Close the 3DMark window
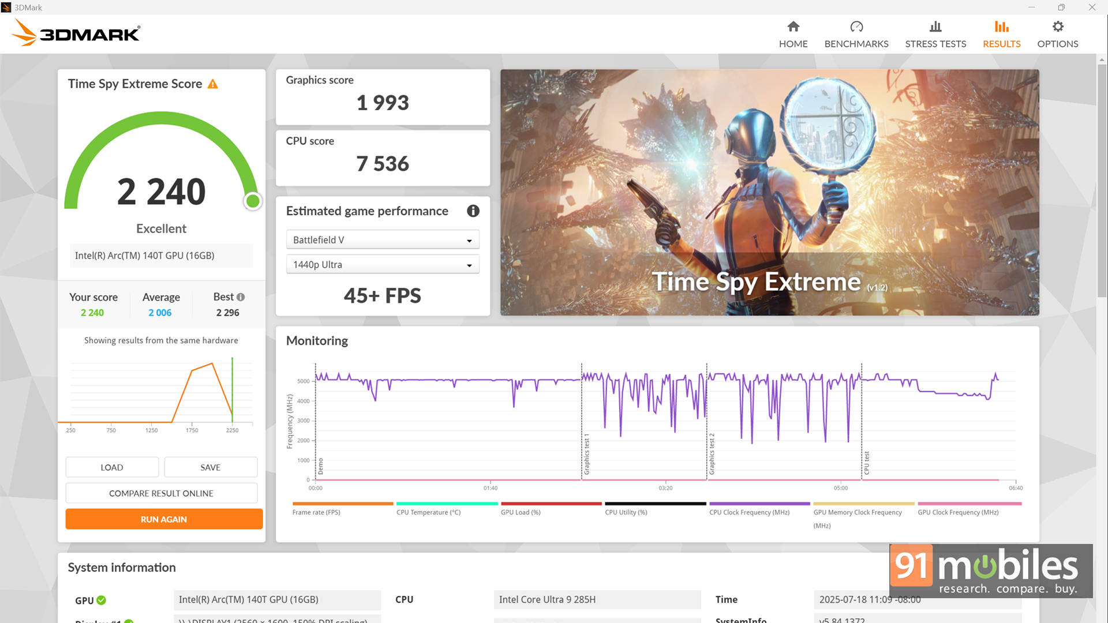This screenshot has height=623, width=1108. 1092,7
